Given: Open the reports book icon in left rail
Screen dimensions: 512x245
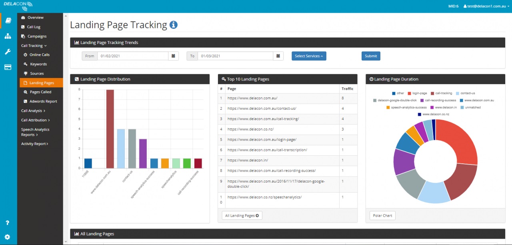Looking at the screenshot, I should (8, 20).
